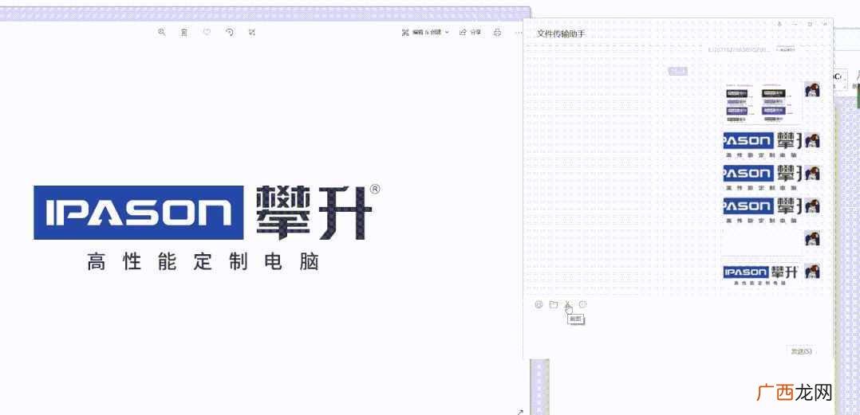Open the last full IPASON logo image message
Viewport: 860px width, 415px height.
pos(761,274)
